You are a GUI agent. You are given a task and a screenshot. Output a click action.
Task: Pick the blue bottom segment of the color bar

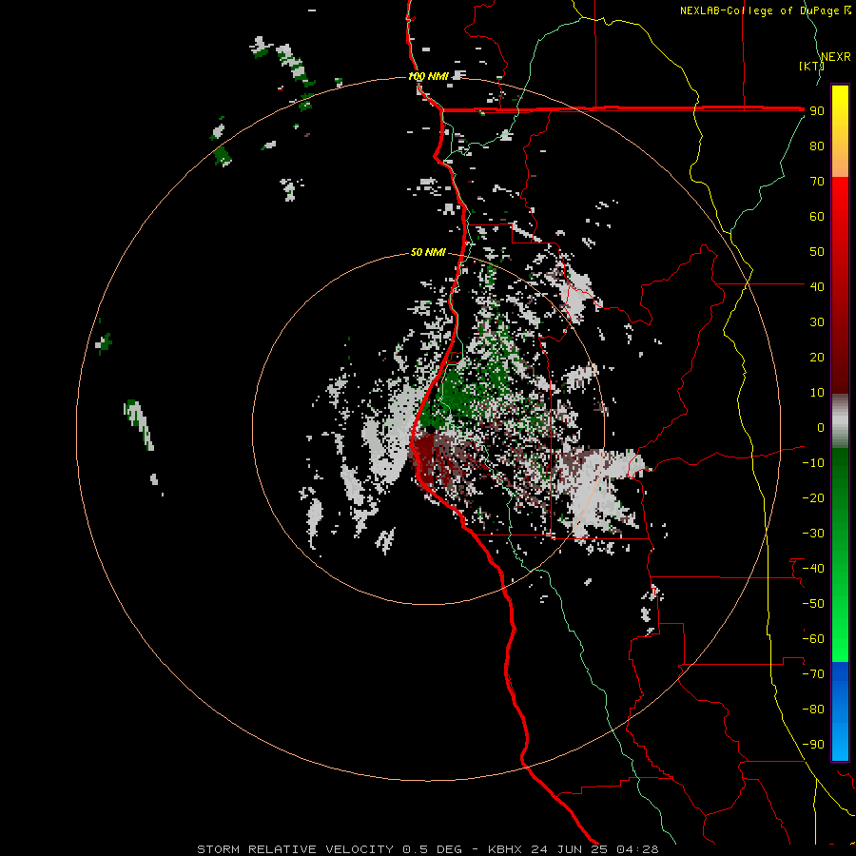[x=840, y=711]
